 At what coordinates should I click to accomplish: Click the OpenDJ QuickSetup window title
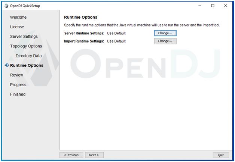coord(25,6)
